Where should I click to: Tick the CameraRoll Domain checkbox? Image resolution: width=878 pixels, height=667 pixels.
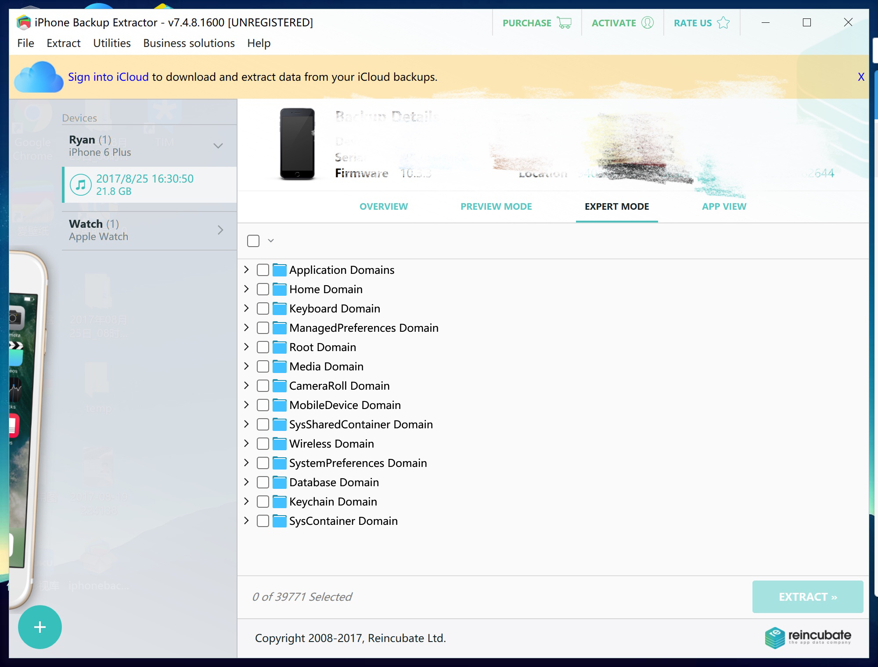click(x=263, y=386)
